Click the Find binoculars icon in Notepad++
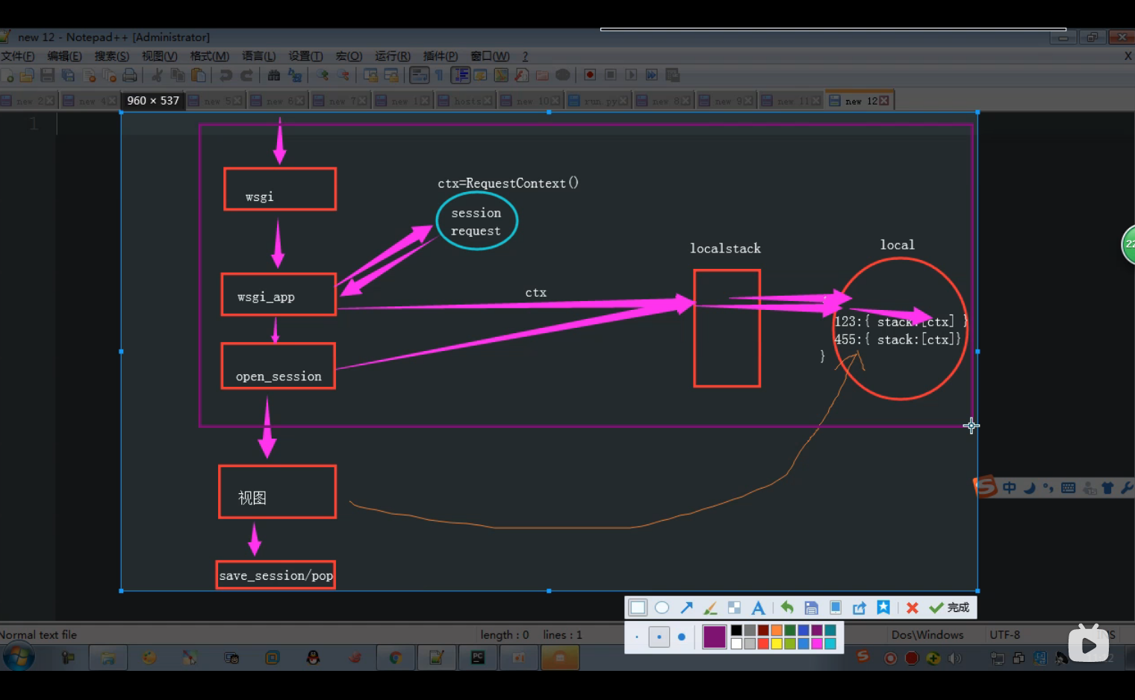 [274, 75]
